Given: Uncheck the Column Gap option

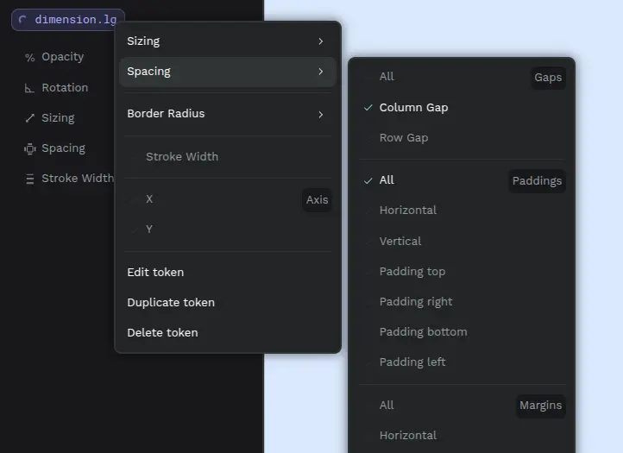Looking at the screenshot, I should tap(413, 108).
